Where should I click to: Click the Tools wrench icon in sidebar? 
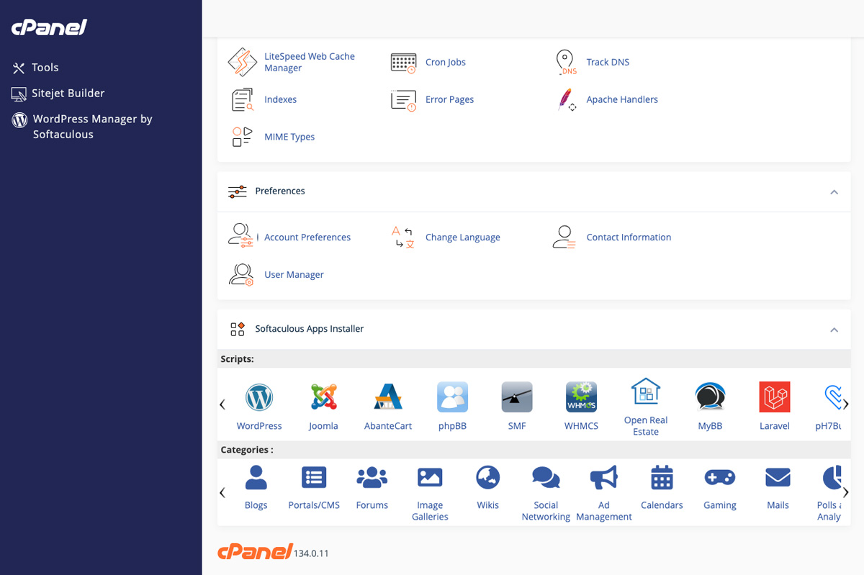coord(19,68)
